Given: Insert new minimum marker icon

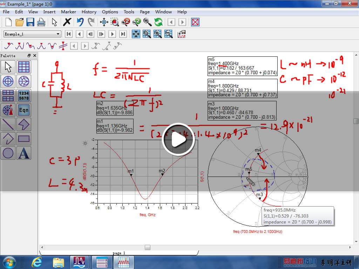Looking at the screenshot, I should point(53,46).
